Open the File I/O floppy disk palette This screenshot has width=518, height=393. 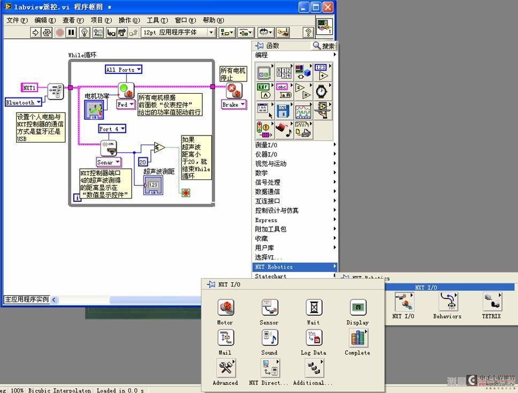[x=284, y=110]
